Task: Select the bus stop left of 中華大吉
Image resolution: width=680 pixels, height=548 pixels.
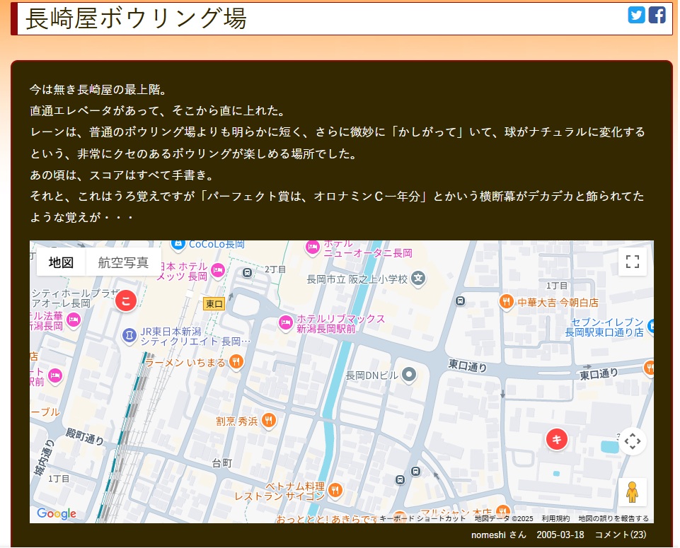Action: click(460, 301)
